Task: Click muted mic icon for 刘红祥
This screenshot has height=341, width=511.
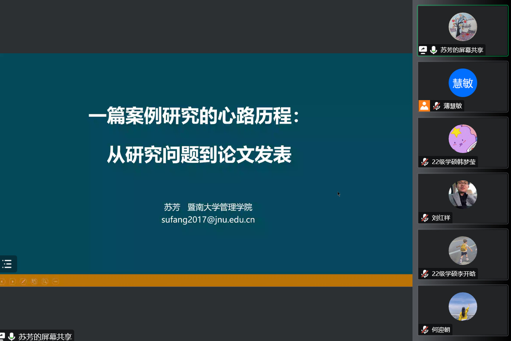Action: tap(424, 218)
